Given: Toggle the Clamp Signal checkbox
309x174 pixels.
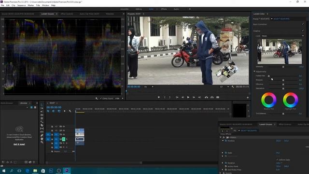Looking at the screenshot, I should (x=101, y=98).
